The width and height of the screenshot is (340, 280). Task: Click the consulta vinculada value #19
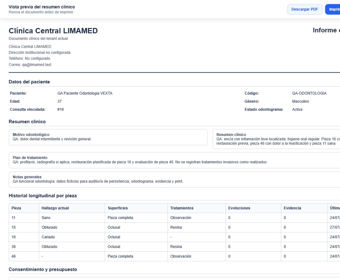click(x=61, y=109)
